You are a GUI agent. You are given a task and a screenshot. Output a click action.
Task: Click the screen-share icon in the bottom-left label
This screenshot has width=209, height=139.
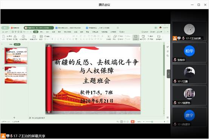(8, 136)
